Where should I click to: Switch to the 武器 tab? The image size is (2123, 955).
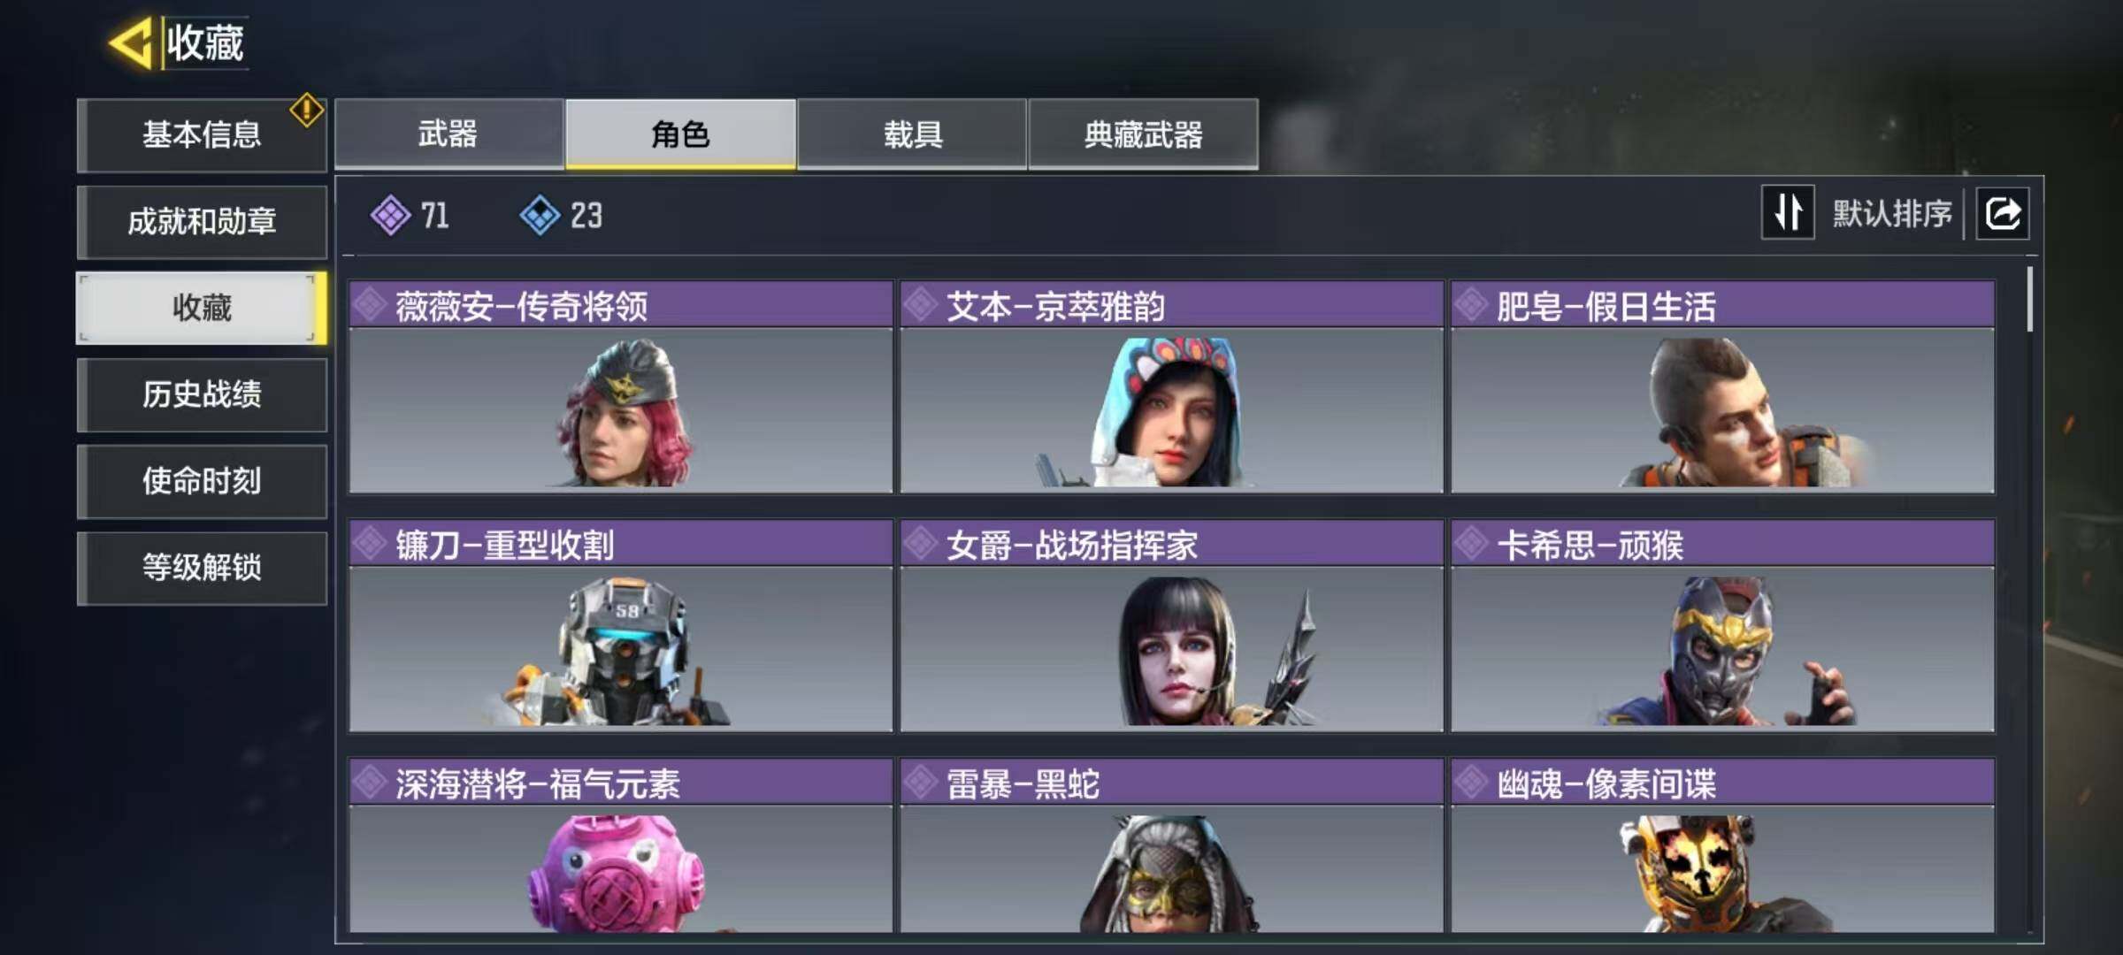point(448,134)
